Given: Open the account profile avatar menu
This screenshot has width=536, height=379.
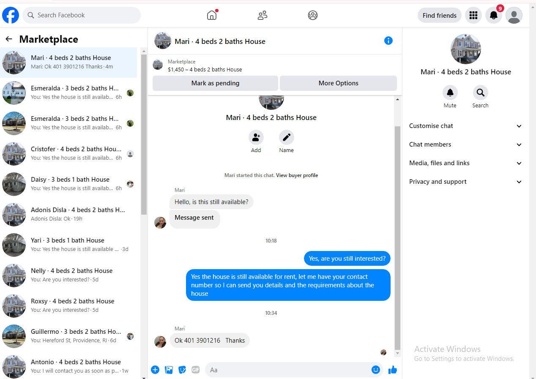Looking at the screenshot, I should coord(514,15).
